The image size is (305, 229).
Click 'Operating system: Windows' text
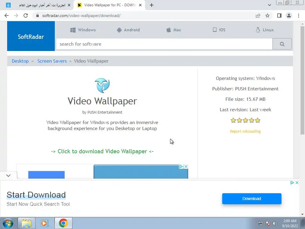[x=245, y=78]
